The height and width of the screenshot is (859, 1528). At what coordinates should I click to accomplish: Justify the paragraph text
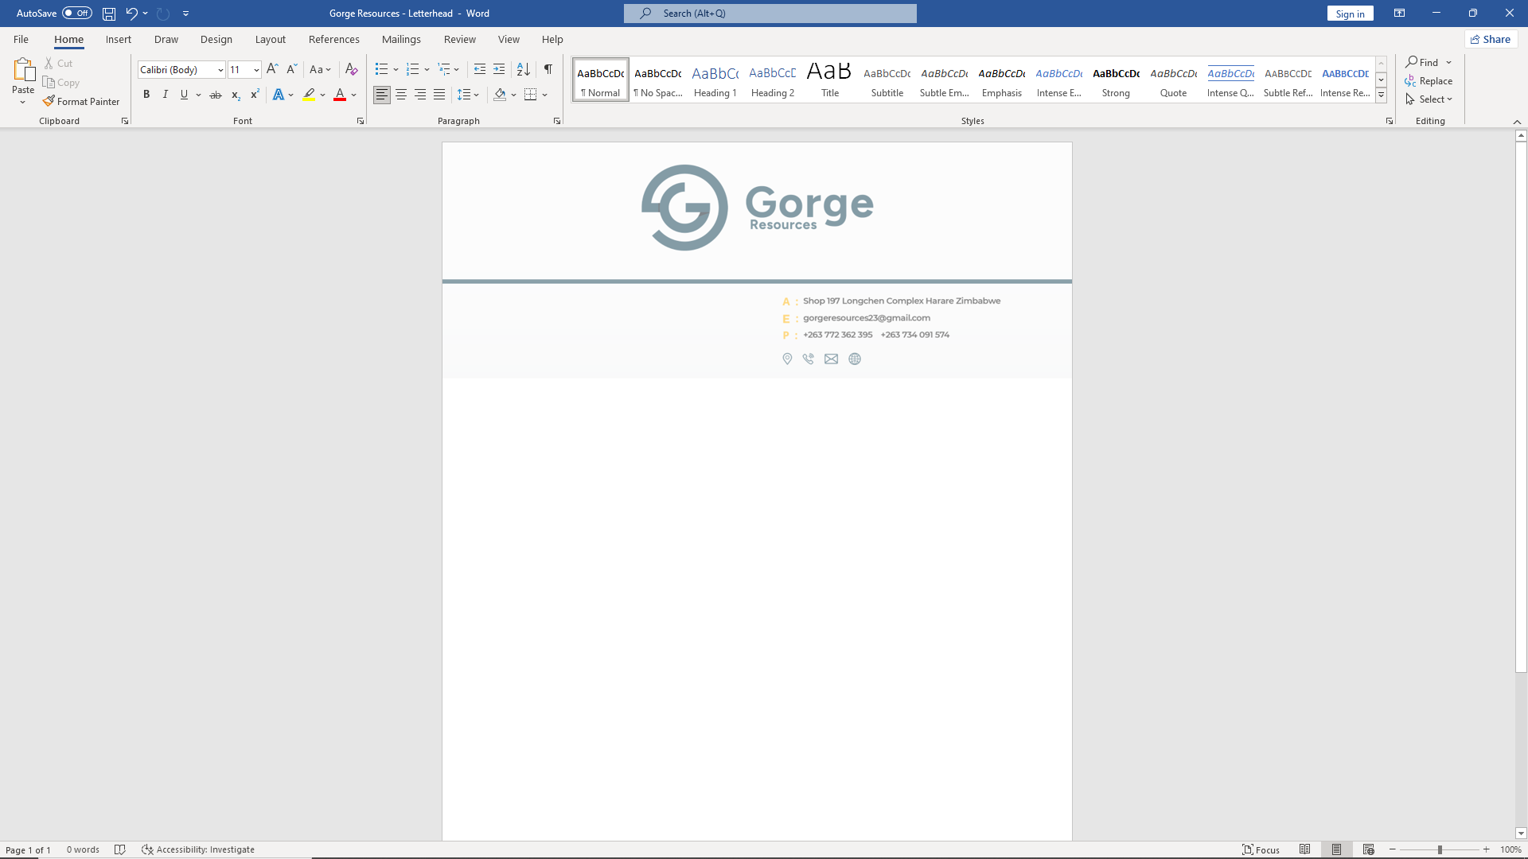(439, 95)
